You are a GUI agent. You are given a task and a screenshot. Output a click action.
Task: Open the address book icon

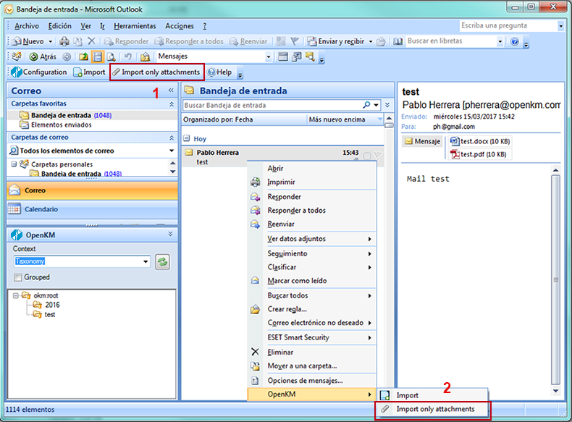[398, 41]
